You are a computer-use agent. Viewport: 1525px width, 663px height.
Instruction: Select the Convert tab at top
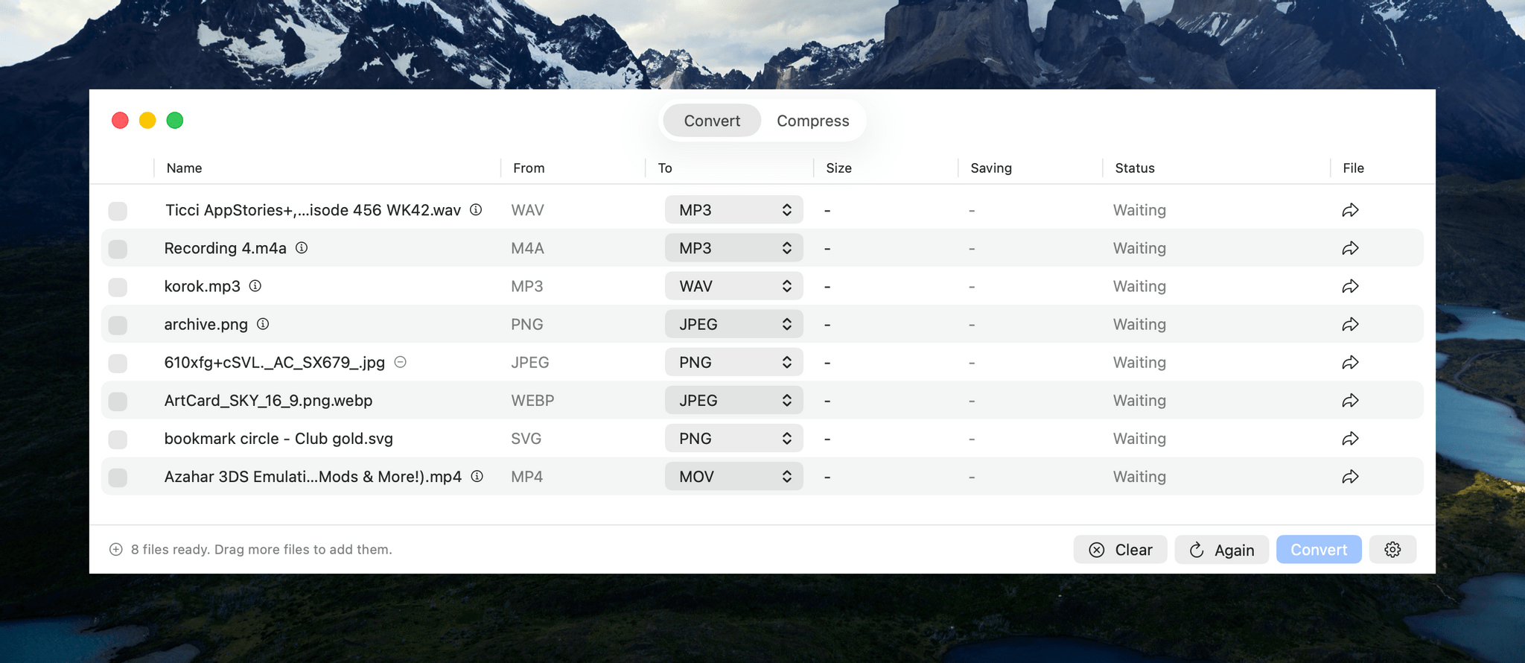tap(712, 121)
